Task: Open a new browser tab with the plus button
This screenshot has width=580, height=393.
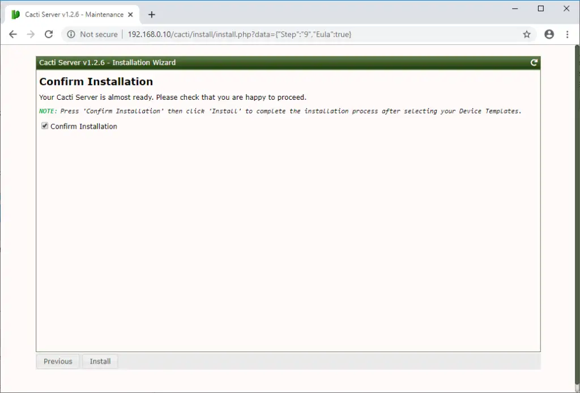Action: click(151, 15)
